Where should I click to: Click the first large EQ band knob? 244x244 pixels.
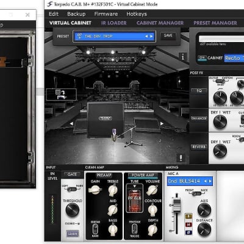pos(220,98)
